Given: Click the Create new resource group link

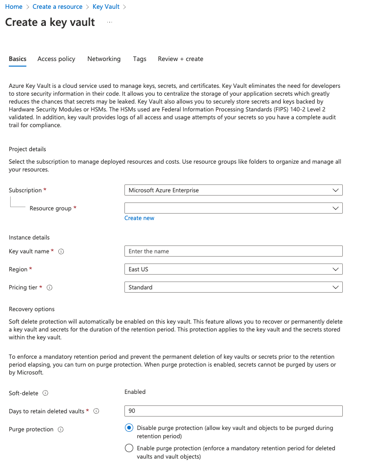Looking at the screenshot, I should click(139, 218).
